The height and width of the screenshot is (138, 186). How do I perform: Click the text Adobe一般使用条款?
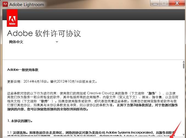[x=23, y=70]
